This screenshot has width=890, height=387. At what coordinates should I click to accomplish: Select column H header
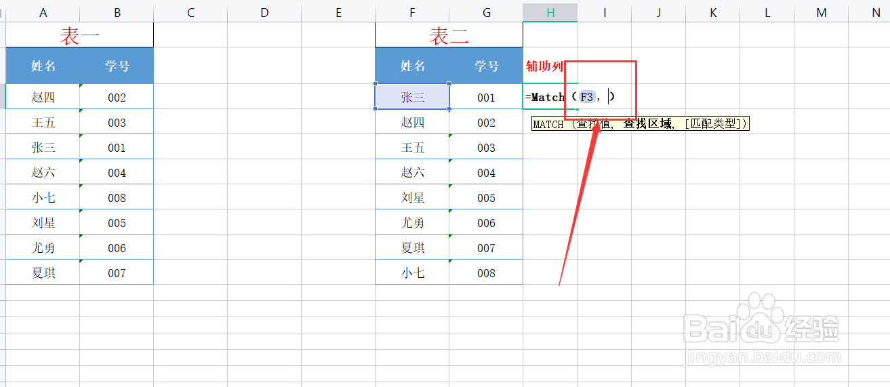550,13
